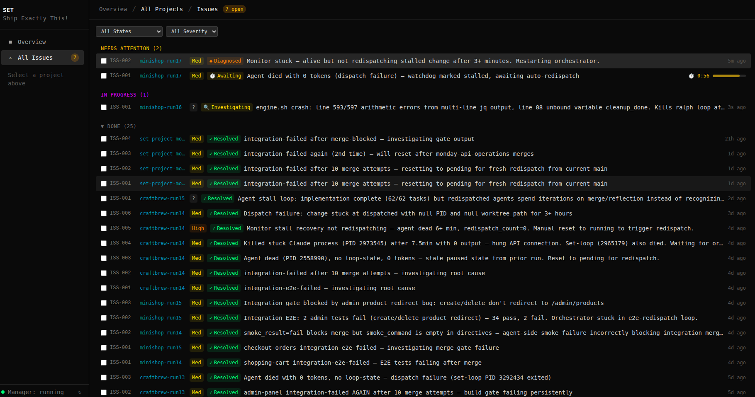Click the 7 open badge next to Issues
This screenshot has width=755, height=397.
point(234,9)
